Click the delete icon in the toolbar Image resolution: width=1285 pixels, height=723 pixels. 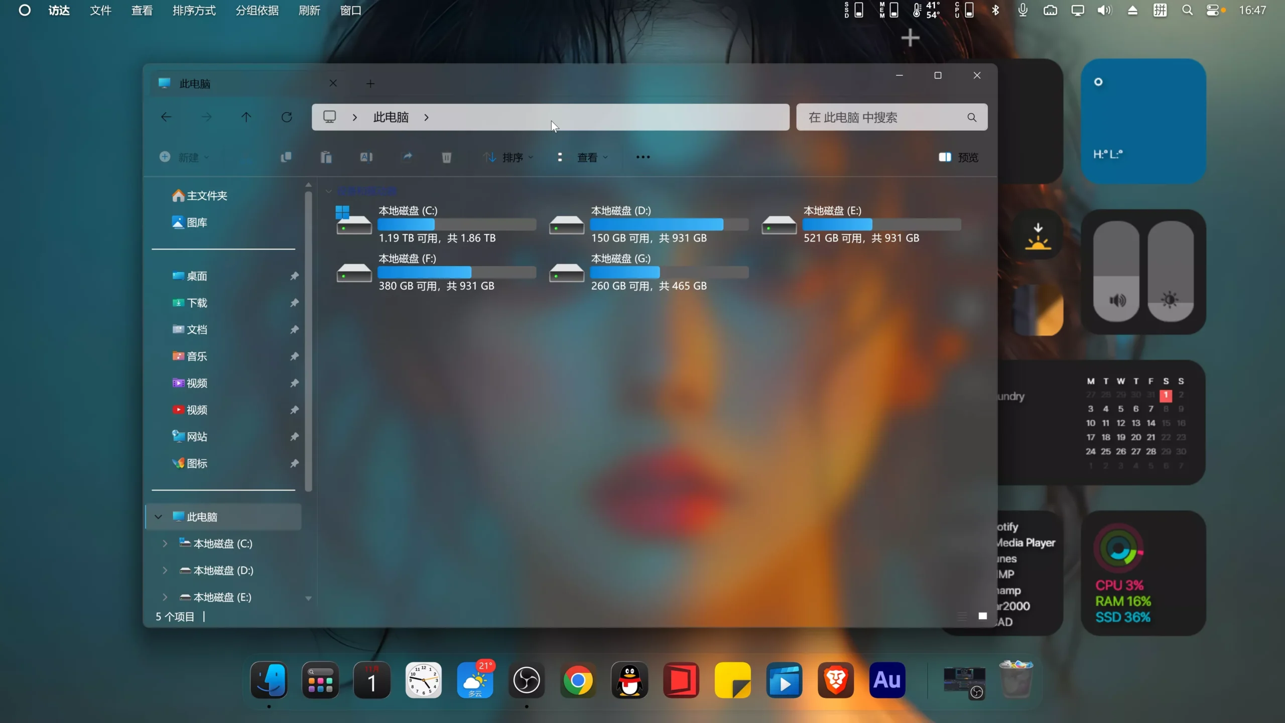(447, 157)
